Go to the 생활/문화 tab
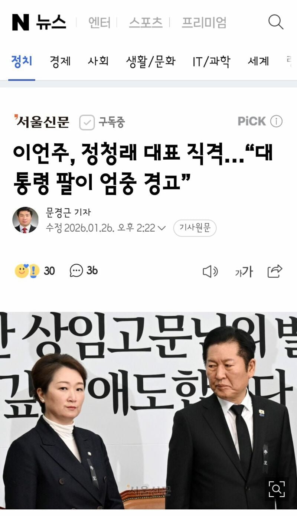This screenshot has height=516, width=297. [x=150, y=61]
